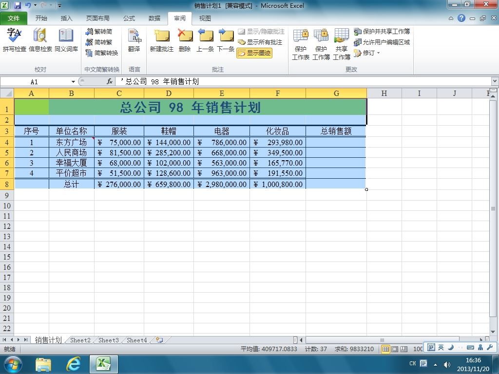The width and height of the screenshot is (499, 374).
Task: Go to next comment 下一条
Action: pyautogui.click(x=226, y=40)
